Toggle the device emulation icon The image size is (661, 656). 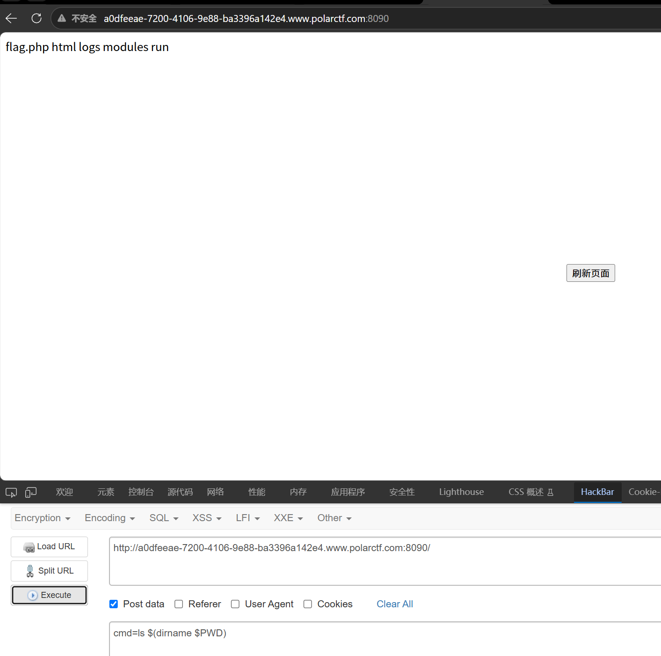[31, 492]
